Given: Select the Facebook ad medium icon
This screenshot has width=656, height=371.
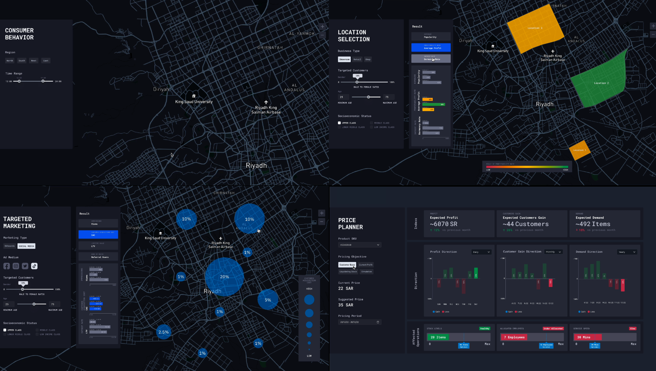Looking at the screenshot, I should click(6, 266).
